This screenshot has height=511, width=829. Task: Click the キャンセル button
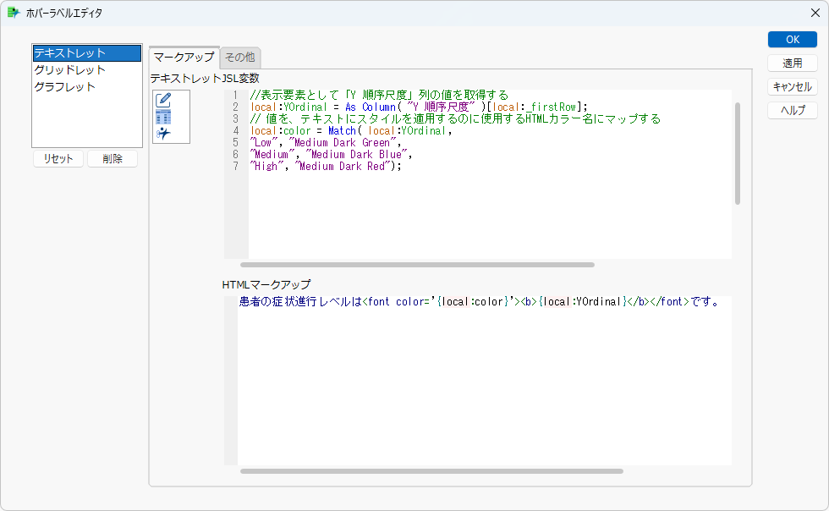pyautogui.click(x=793, y=87)
